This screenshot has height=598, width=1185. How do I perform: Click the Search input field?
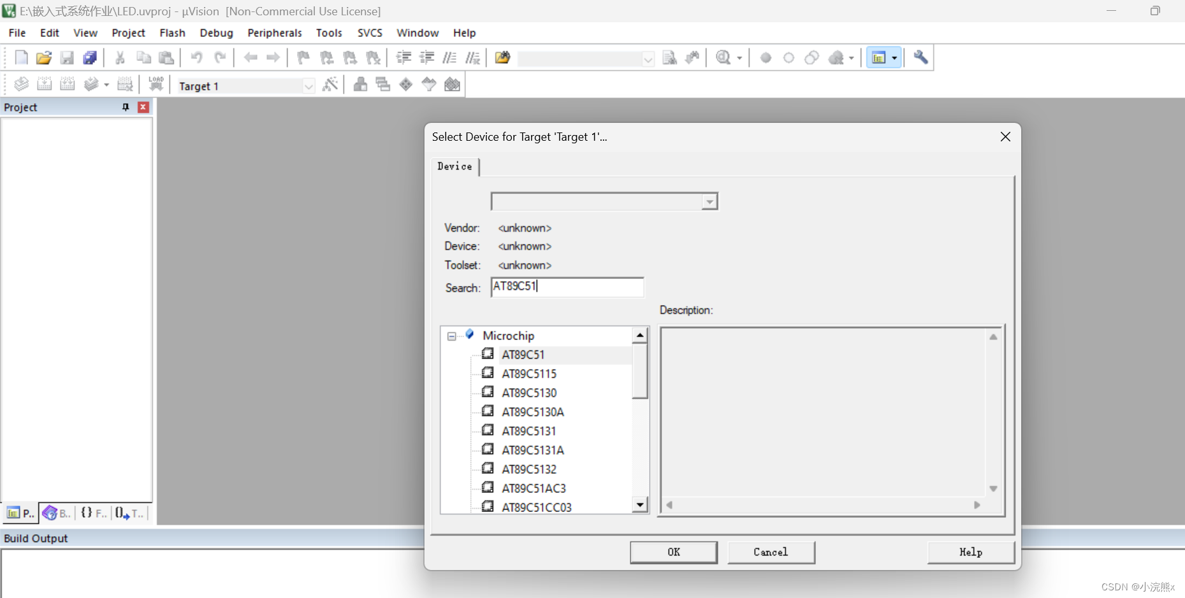(x=567, y=287)
